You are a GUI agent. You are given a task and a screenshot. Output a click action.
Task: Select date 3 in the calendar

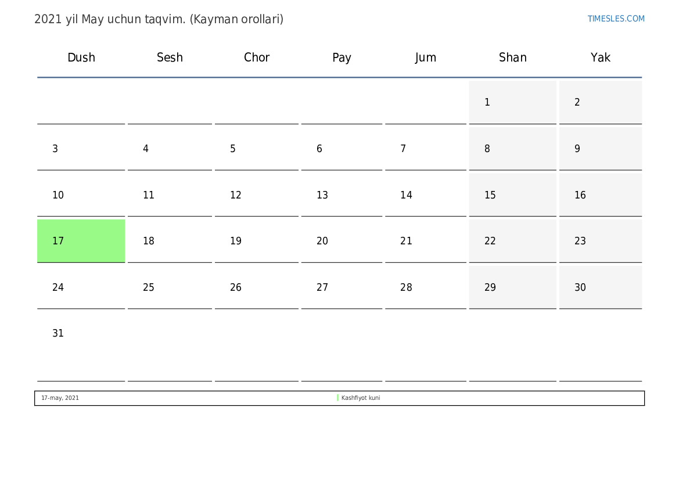click(81, 149)
